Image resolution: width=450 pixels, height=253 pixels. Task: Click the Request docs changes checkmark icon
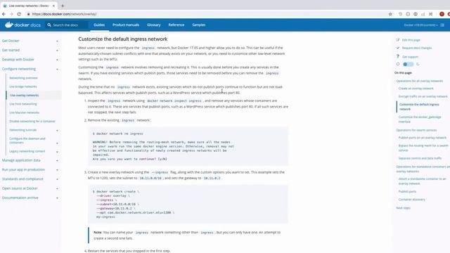398,48
